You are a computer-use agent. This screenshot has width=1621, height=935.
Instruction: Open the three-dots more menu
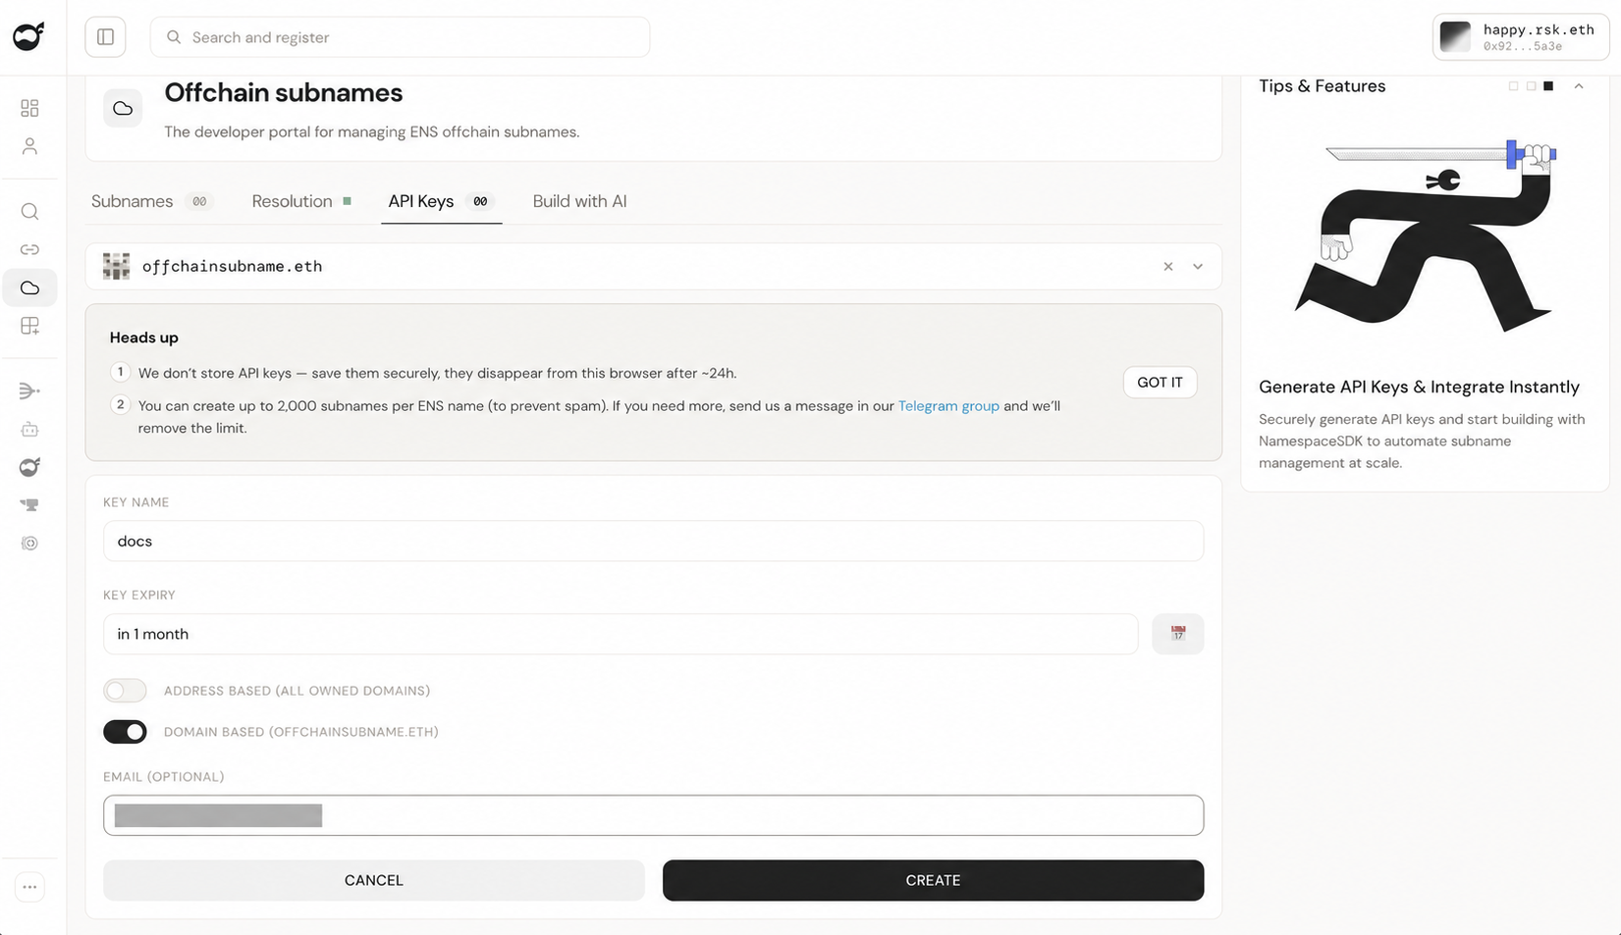pyautogui.click(x=29, y=887)
